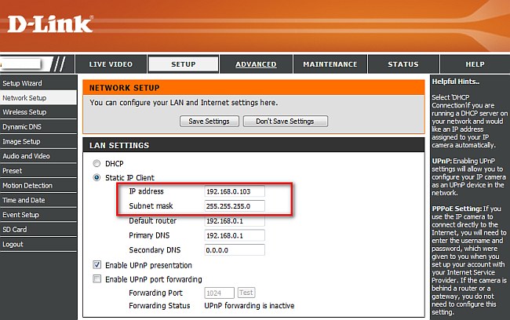
Task: Open the Maintenance tab
Action: pyautogui.click(x=330, y=64)
